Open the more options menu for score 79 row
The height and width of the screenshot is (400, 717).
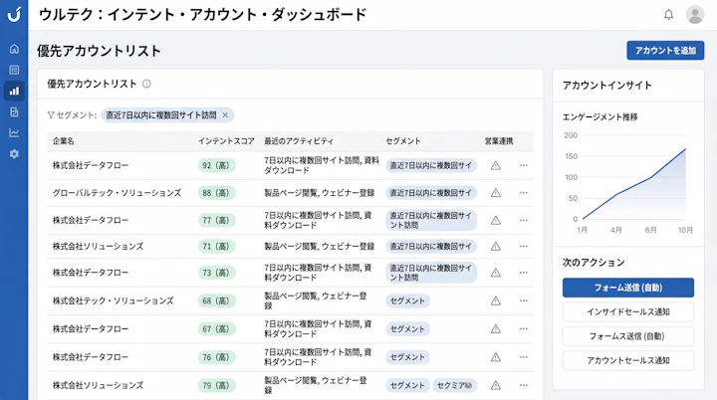coord(524,385)
